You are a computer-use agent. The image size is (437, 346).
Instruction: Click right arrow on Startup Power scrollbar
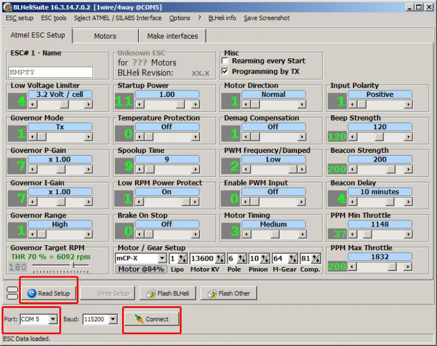(x=195, y=104)
